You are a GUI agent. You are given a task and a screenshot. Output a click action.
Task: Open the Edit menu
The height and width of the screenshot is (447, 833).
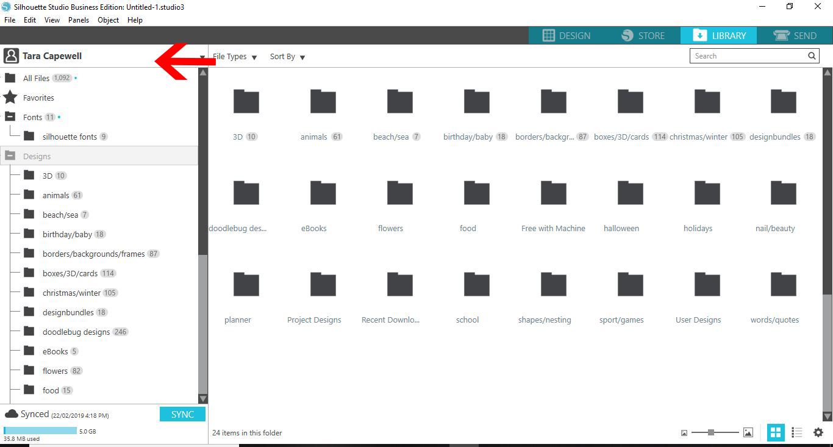click(30, 20)
